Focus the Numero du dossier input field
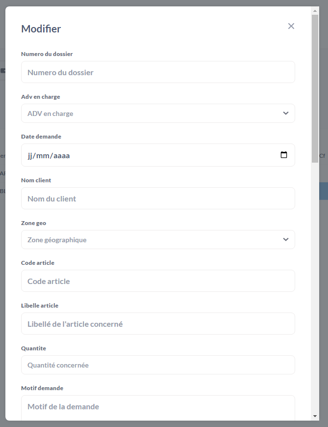 (158, 72)
